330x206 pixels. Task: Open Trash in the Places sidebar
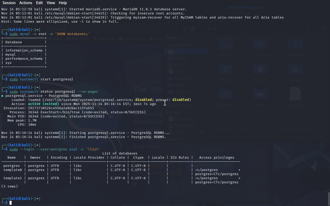click(180, 72)
